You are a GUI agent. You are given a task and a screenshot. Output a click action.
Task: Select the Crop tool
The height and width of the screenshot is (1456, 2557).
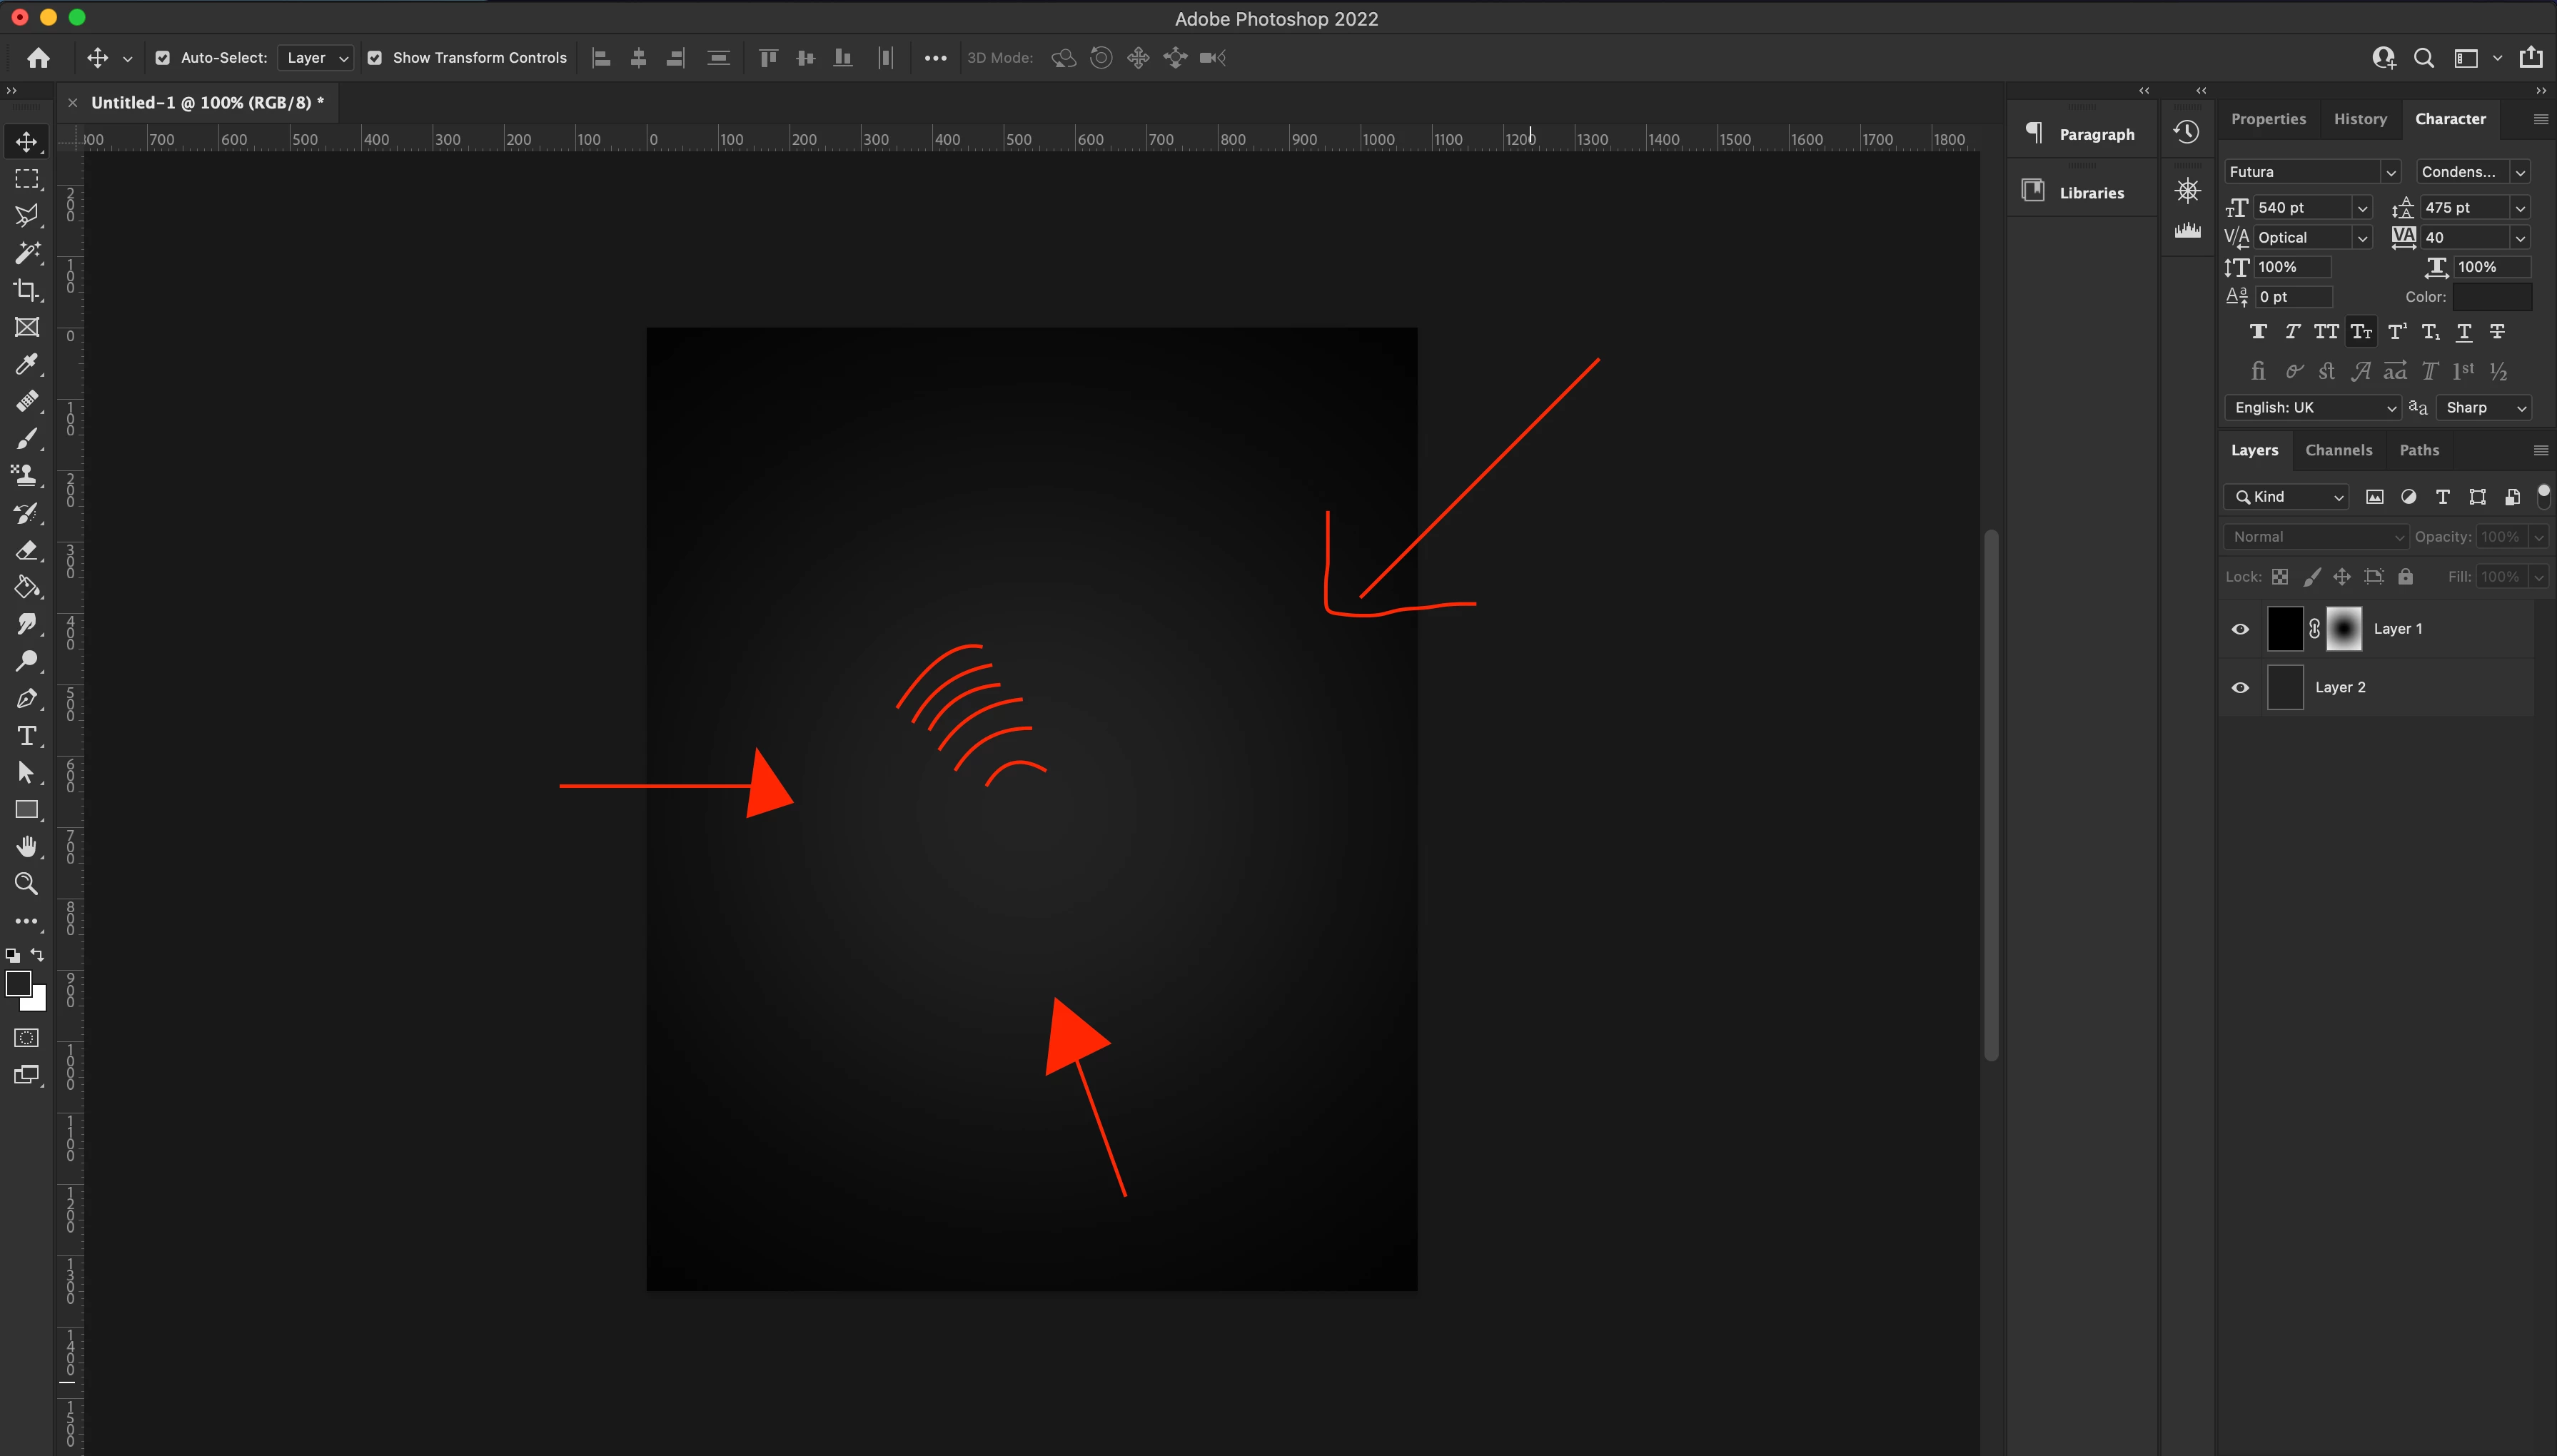tap(27, 290)
